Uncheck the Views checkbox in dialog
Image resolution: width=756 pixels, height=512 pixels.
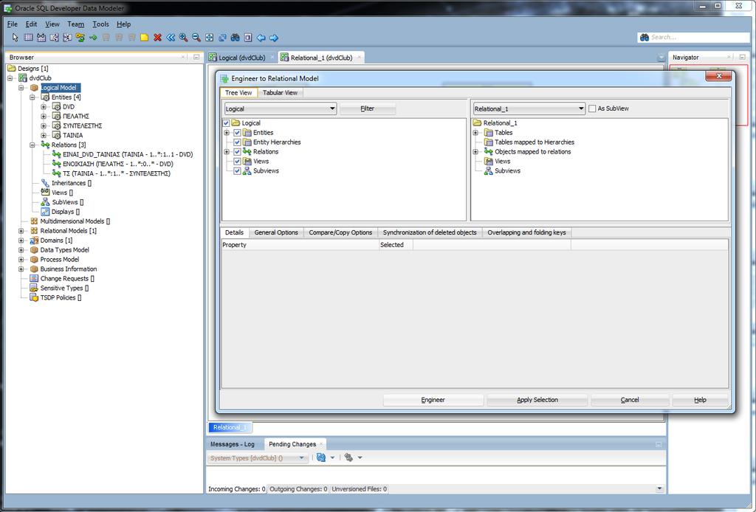coord(237,162)
